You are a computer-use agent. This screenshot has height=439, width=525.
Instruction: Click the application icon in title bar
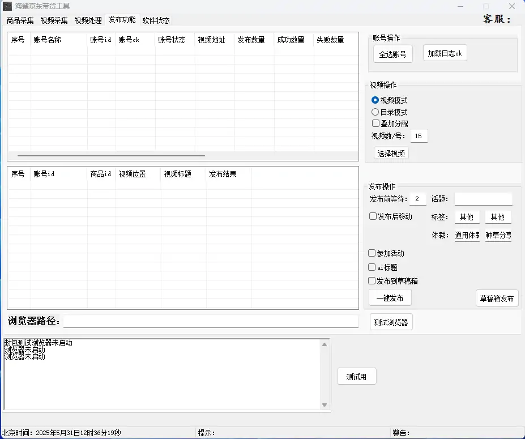(x=7, y=6)
